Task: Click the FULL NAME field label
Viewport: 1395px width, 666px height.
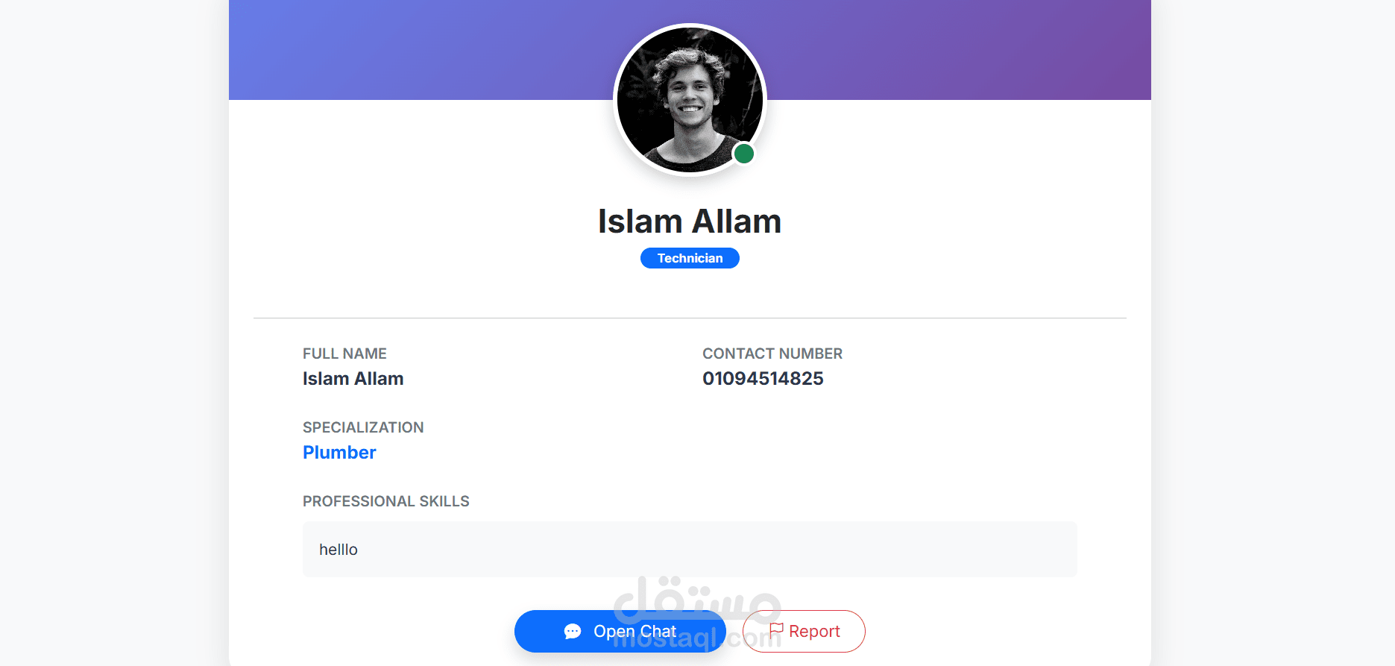Action: [344, 354]
